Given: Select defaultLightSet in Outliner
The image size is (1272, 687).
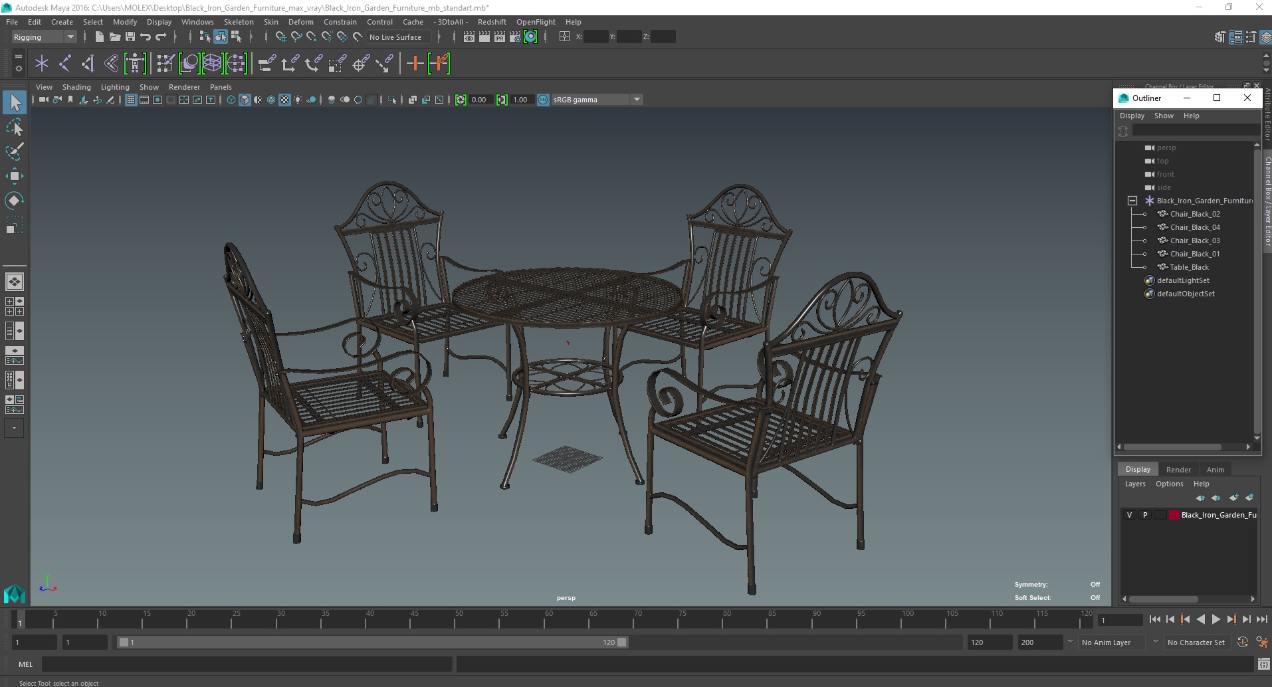Looking at the screenshot, I should [1183, 280].
